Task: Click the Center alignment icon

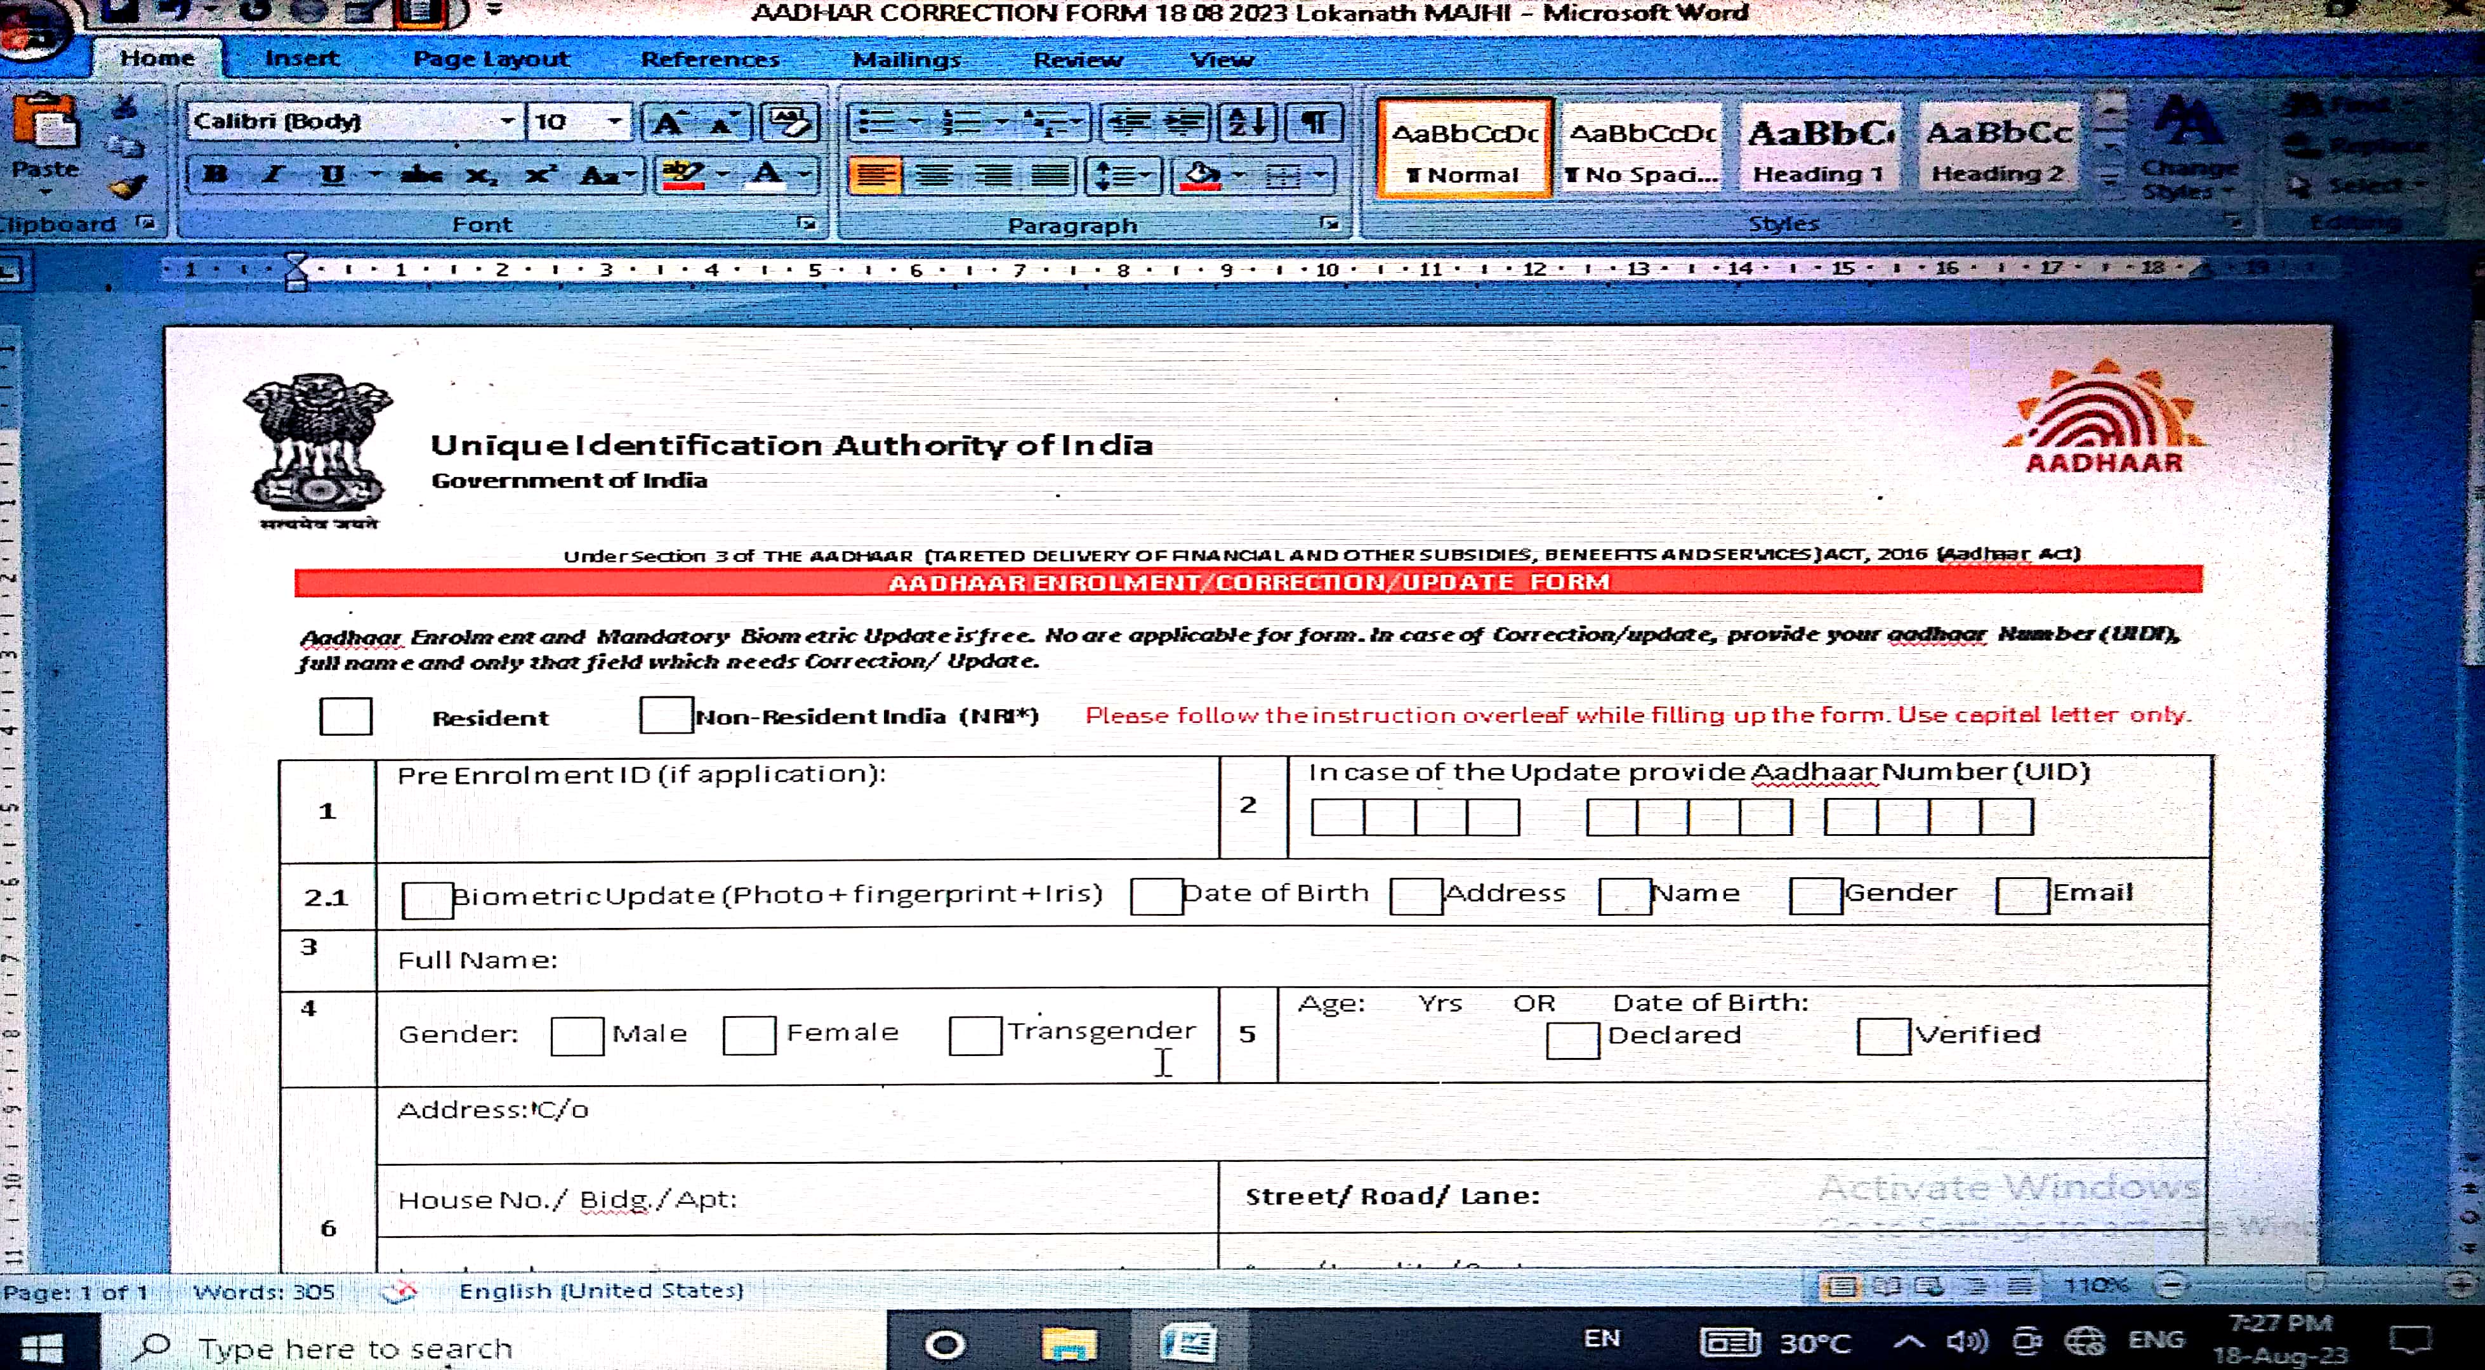Action: [934, 176]
